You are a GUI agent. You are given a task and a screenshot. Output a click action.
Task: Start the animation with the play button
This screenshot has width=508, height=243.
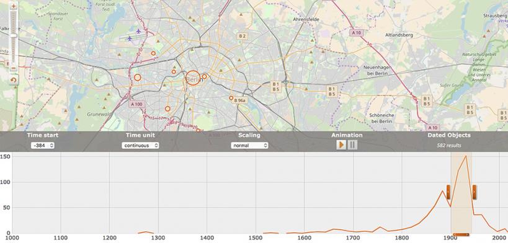pos(341,145)
